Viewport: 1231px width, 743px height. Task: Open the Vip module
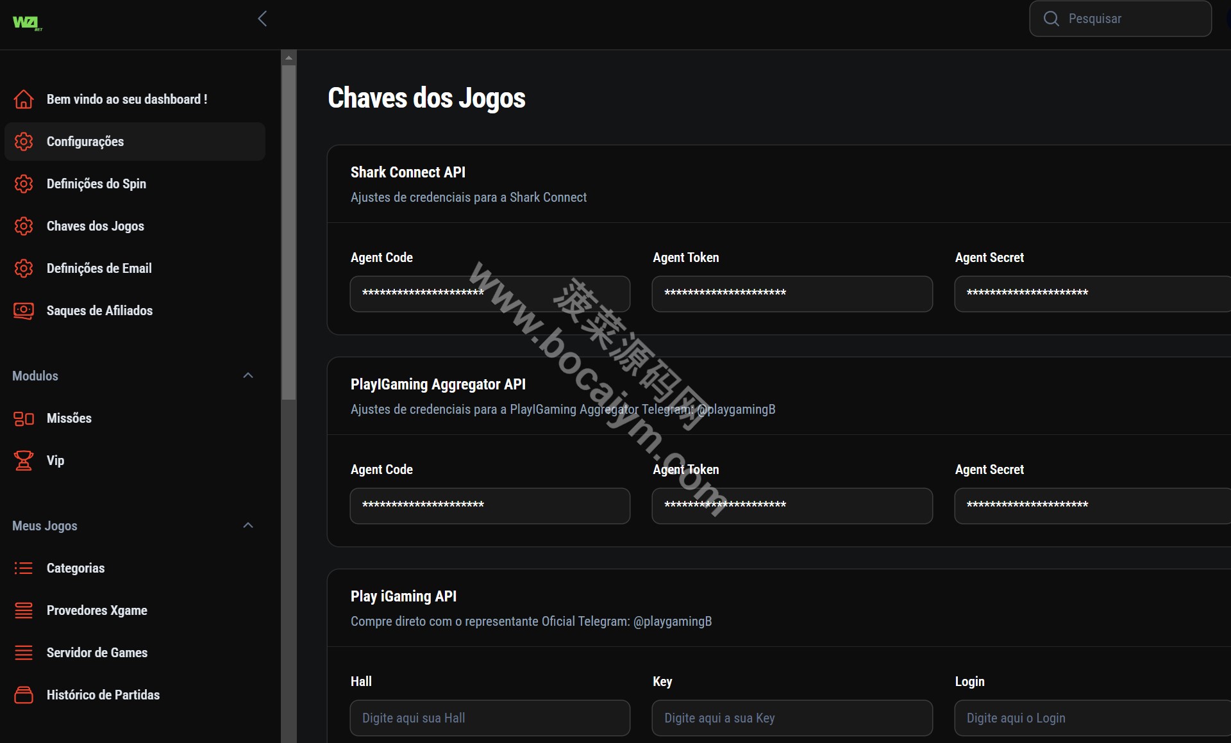tap(135, 461)
